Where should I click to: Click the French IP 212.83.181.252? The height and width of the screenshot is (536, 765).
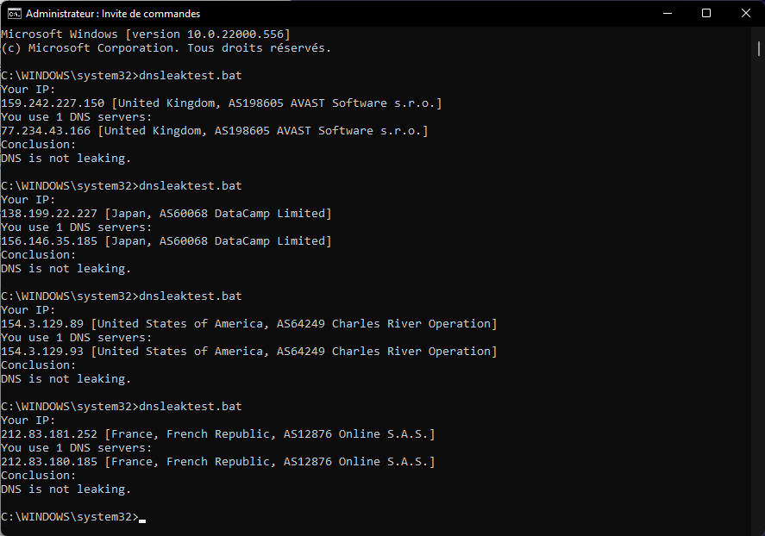[49, 434]
